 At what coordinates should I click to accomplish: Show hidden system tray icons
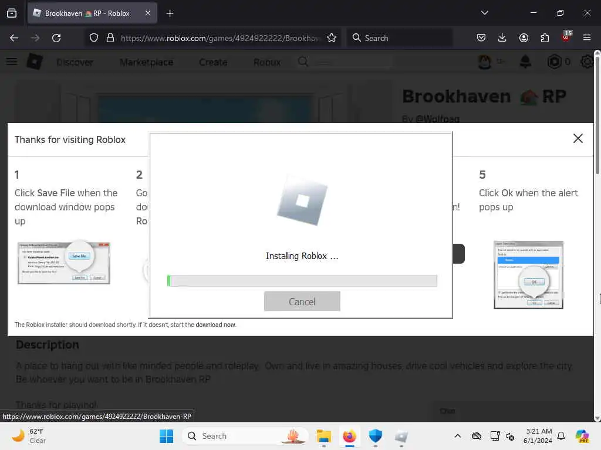[x=458, y=436]
